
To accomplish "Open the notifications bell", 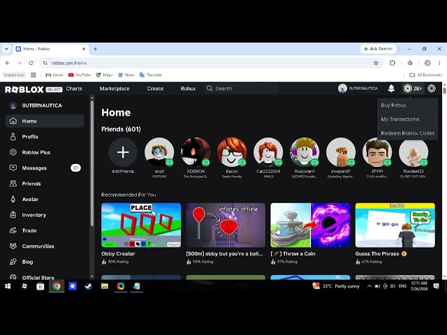I will (391, 89).
